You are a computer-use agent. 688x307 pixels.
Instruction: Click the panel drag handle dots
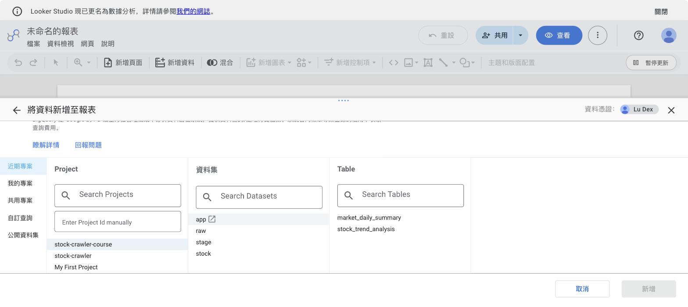344,100
